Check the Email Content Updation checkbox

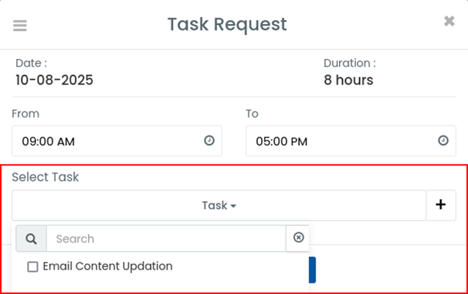[32, 267]
